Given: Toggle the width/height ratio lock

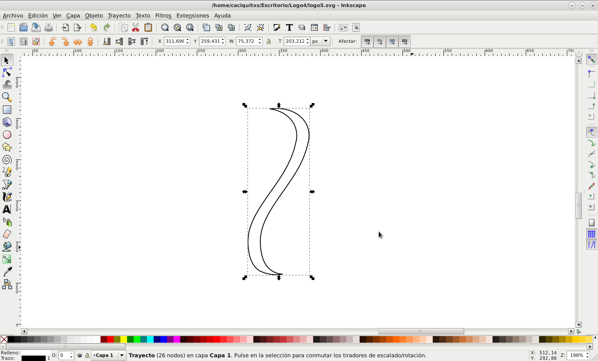Looking at the screenshot, I should pos(269,42).
